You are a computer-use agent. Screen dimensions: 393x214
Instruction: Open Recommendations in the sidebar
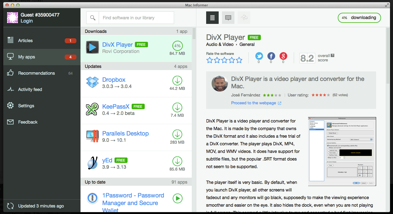click(x=36, y=73)
